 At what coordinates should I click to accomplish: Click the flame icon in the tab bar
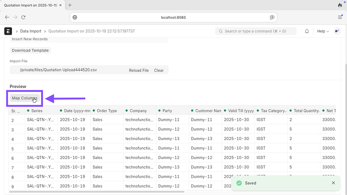click(x=340, y=5)
